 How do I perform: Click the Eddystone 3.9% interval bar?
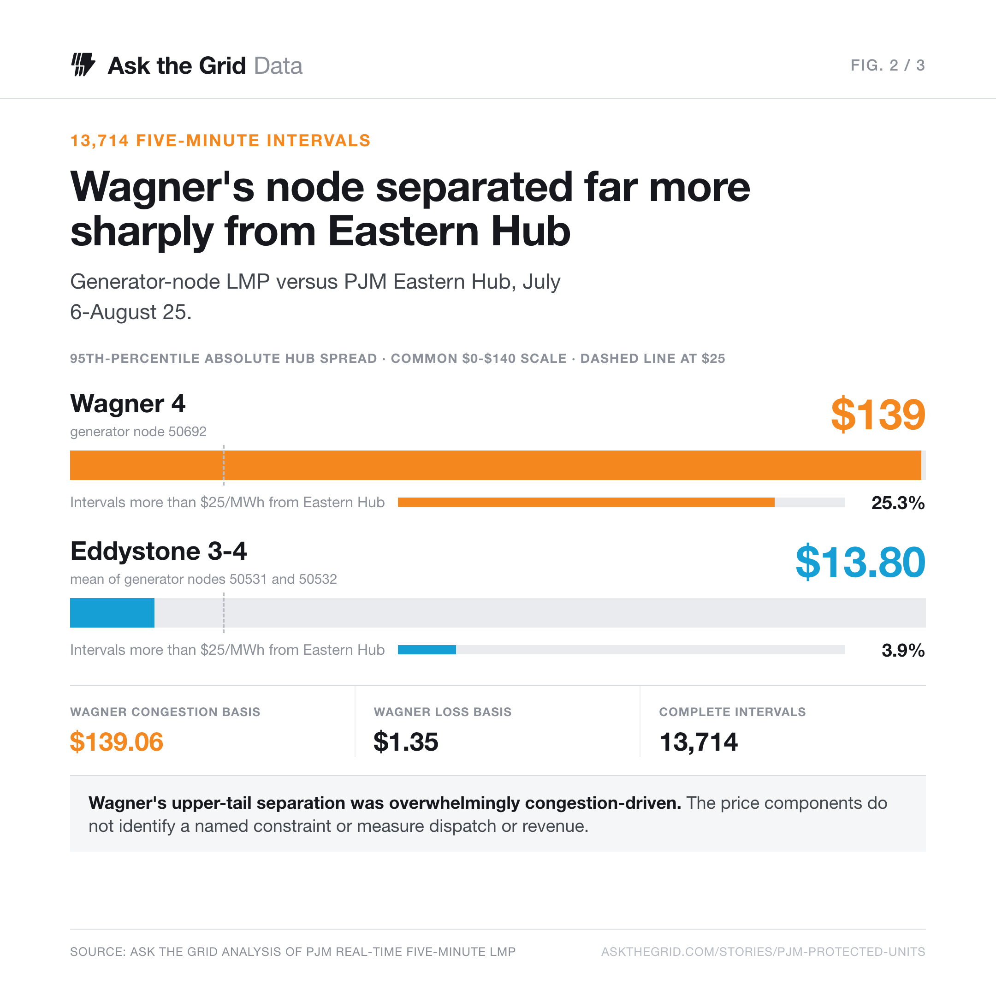coord(427,650)
